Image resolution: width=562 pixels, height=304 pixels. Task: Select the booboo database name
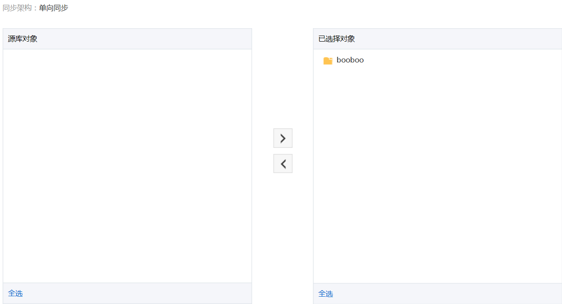(350, 60)
